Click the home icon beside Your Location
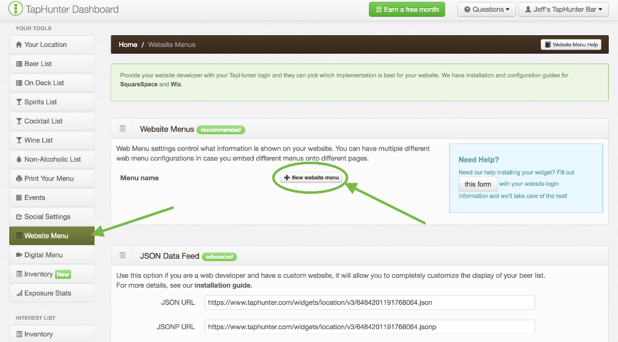This screenshot has width=618, height=342. pyautogui.click(x=19, y=45)
